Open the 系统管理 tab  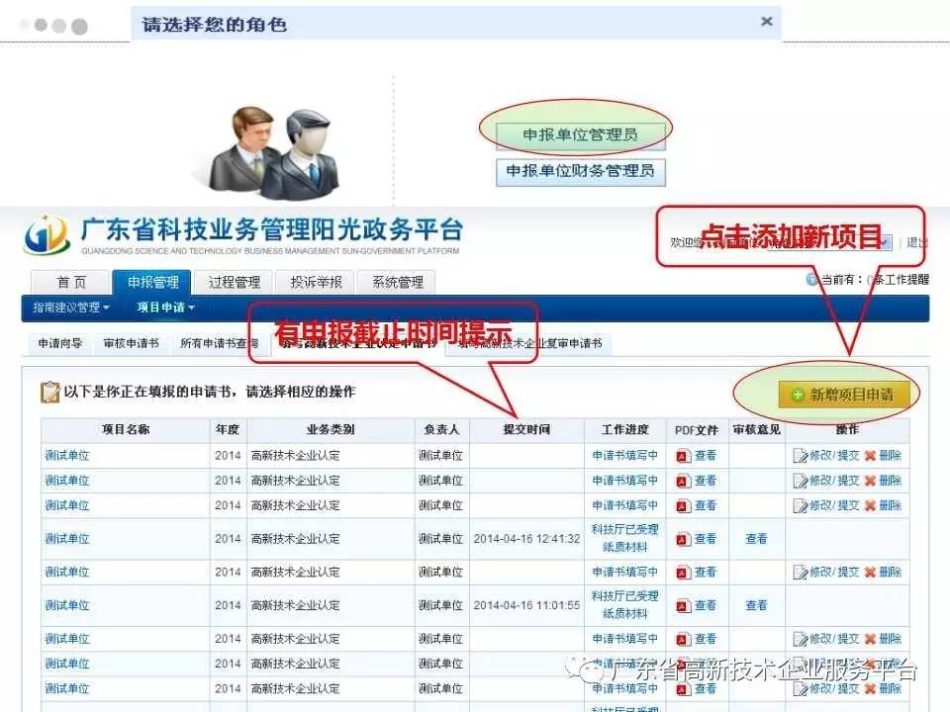[397, 282]
